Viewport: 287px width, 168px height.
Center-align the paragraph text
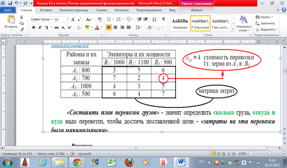115,27
